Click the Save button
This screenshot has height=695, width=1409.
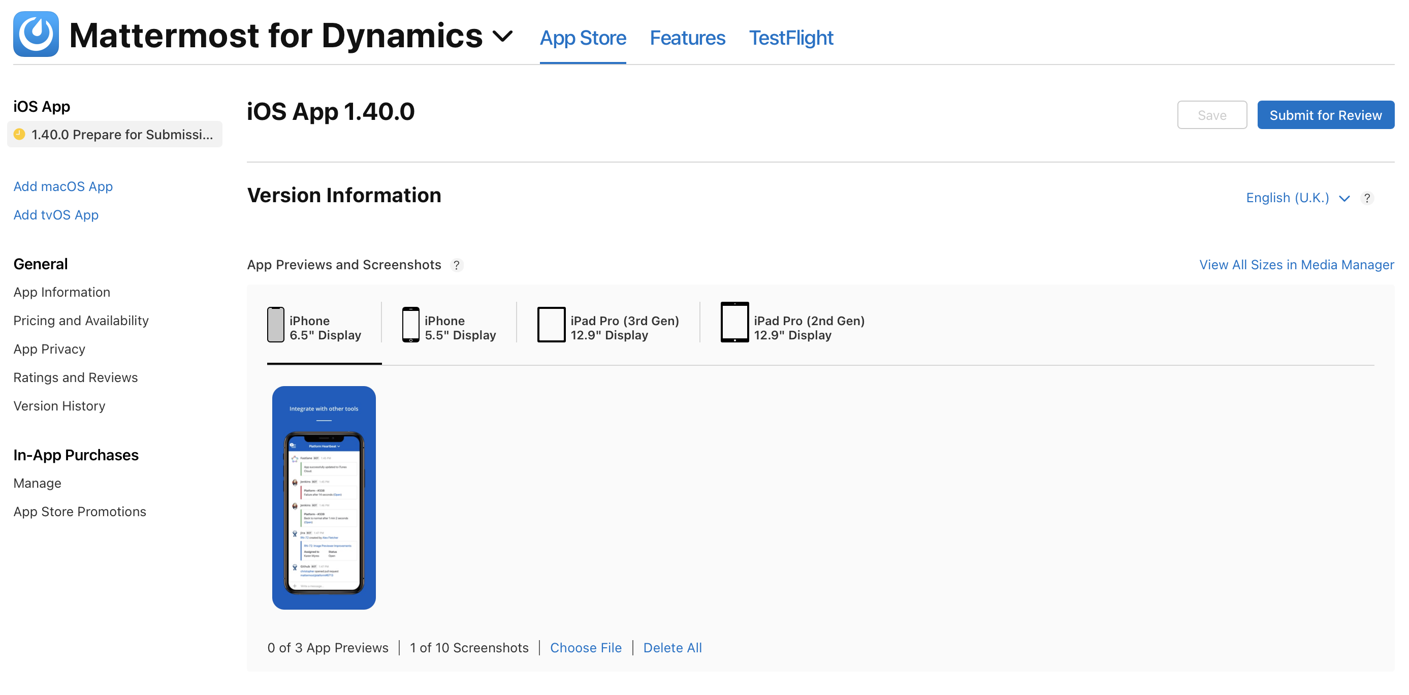(x=1211, y=115)
